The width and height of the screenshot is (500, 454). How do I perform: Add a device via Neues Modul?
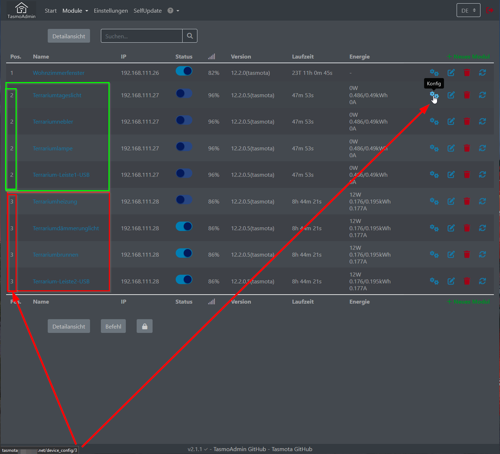click(468, 56)
